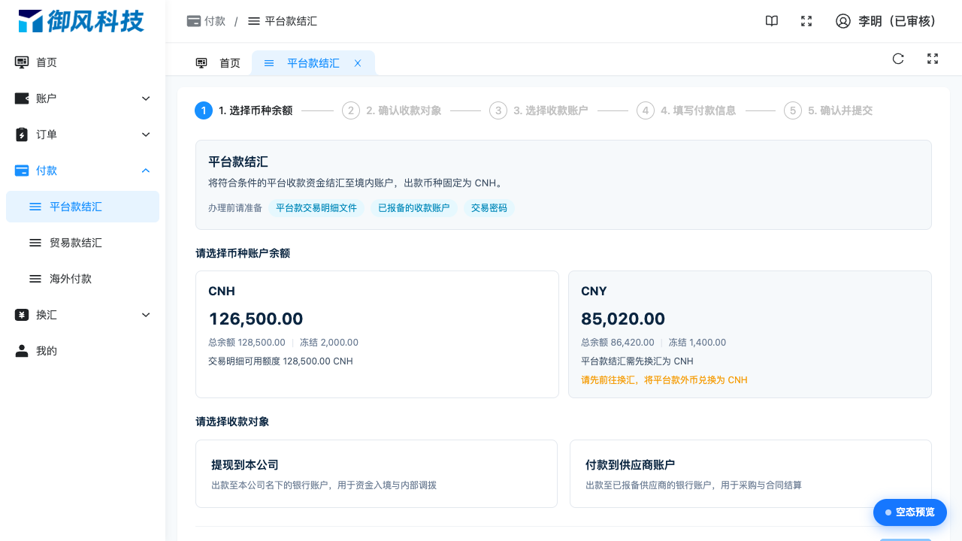Expand content with tab bar fullscreen icon
The width and height of the screenshot is (962, 541).
tap(933, 59)
